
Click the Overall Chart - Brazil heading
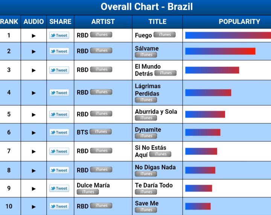146,7
